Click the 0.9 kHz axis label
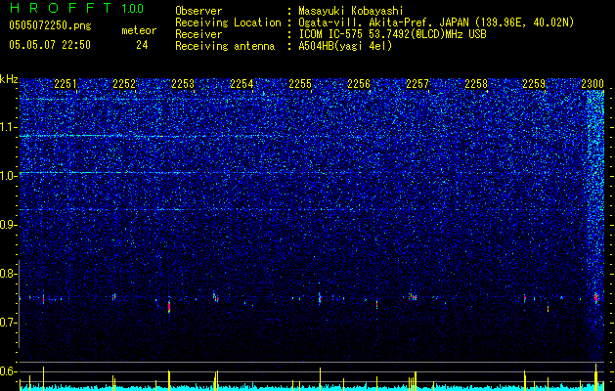Screen dimensions: 615x391 [x=9, y=225]
